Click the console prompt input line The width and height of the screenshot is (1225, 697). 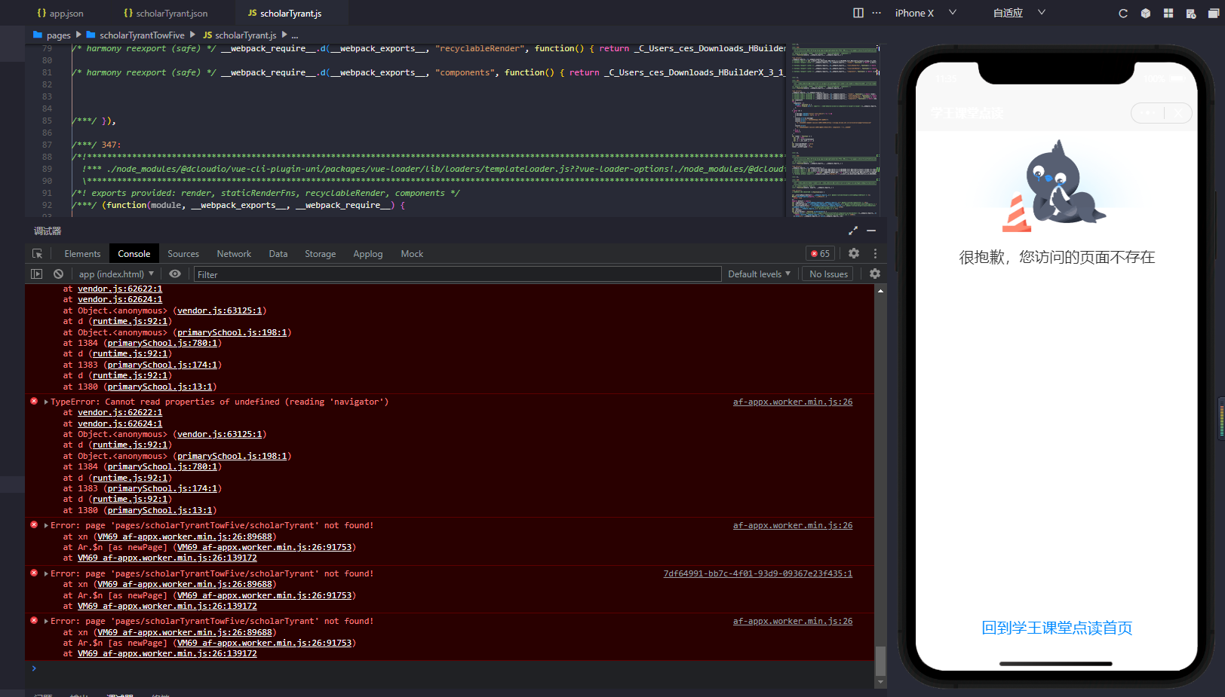(x=453, y=668)
